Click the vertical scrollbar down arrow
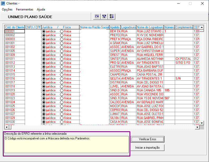Viewport: 209px width, 162px height. (x=202, y=123)
